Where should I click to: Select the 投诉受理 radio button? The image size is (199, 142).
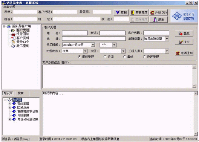coord(144,56)
